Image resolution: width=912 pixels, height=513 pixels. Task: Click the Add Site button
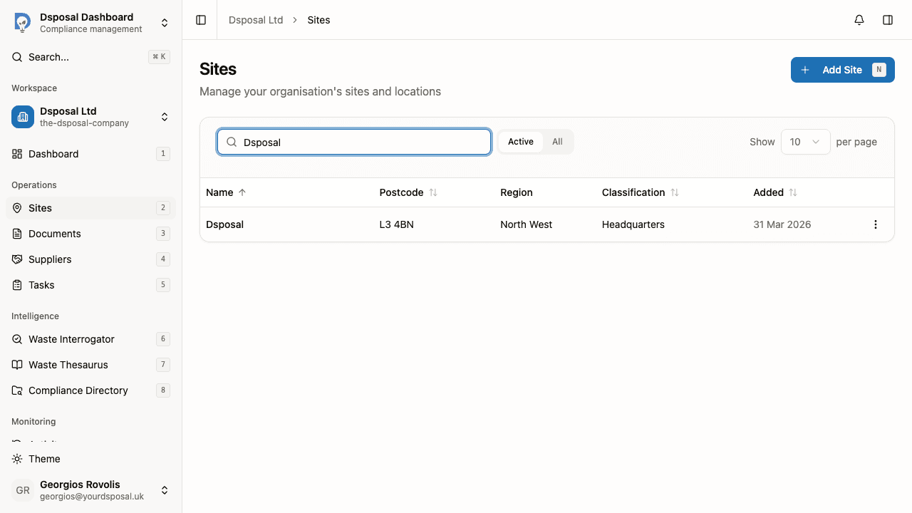click(x=842, y=69)
